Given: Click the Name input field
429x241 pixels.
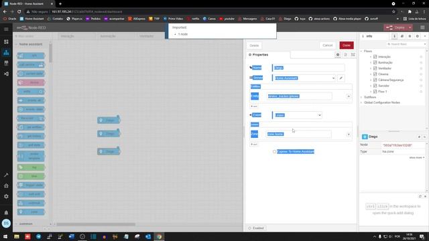Looking at the screenshot, I should pos(308,68).
